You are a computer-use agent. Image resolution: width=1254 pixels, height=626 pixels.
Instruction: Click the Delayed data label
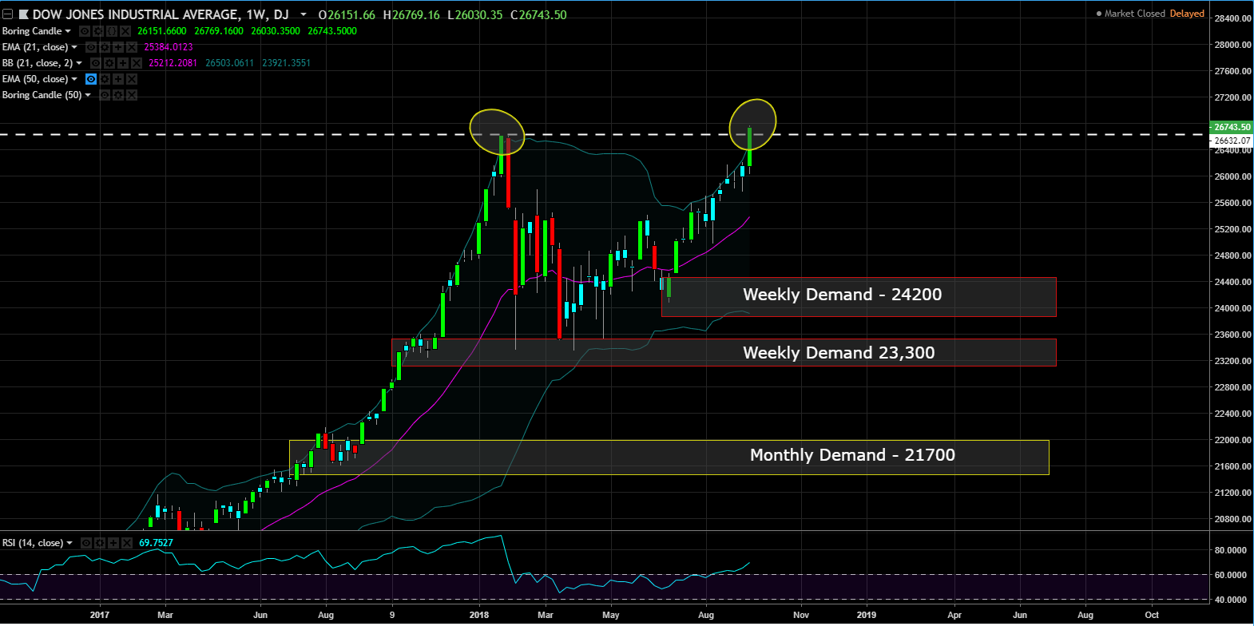point(1187,14)
